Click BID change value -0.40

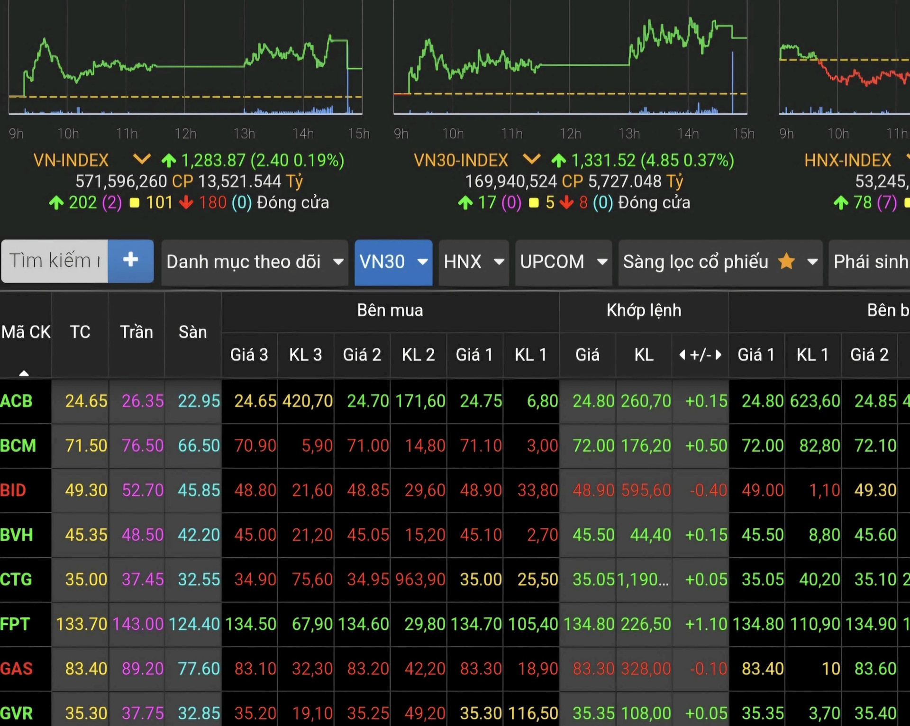coord(708,490)
